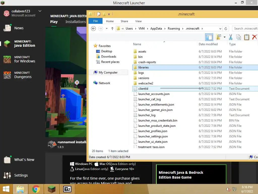The image size is (258, 194).
Task: Click the muted volume tray icon
Action: click(x=228, y=189)
